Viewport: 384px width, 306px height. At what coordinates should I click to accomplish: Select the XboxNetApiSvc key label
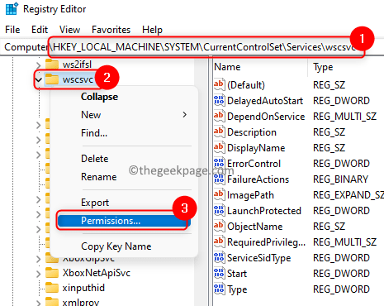(x=97, y=273)
